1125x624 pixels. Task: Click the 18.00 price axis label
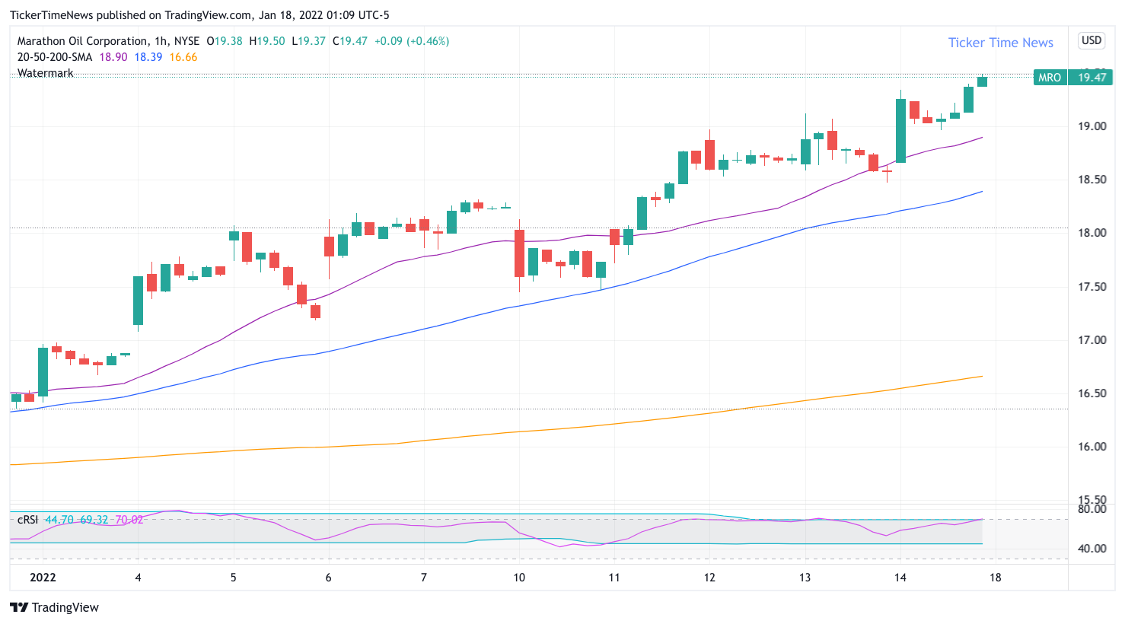(x=1092, y=233)
